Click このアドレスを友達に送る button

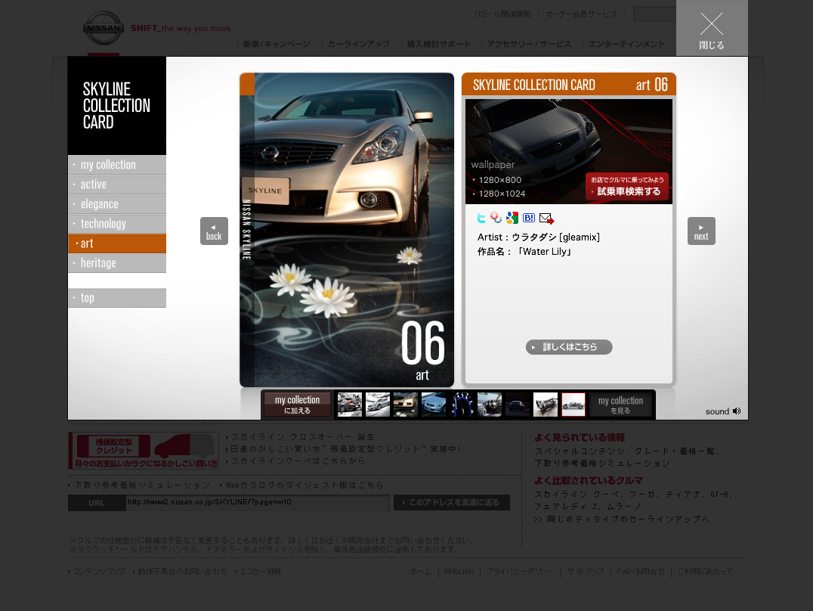coord(452,503)
